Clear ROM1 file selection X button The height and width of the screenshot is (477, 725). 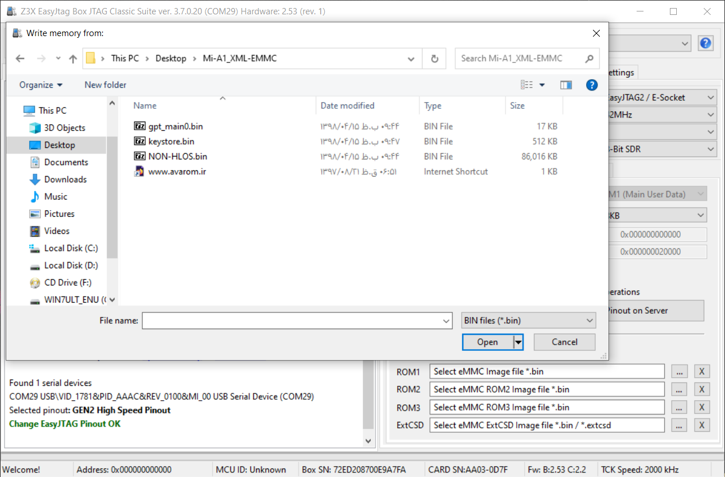(702, 372)
